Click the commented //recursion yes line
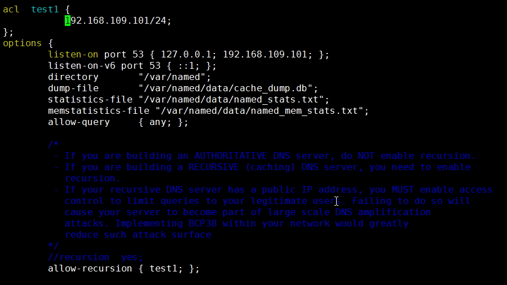The width and height of the screenshot is (507, 285). point(95,257)
